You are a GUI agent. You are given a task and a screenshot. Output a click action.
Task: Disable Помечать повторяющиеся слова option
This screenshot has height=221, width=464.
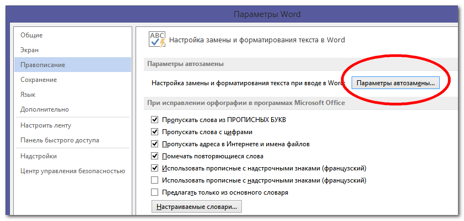(155, 156)
